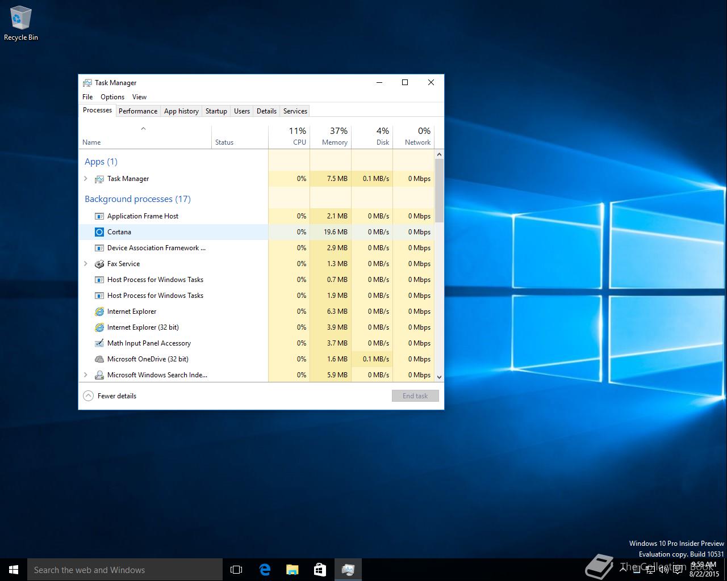The width and height of the screenshot is (727, 581).
Task: Switch to the Users tab
Action: click(242, 111)
